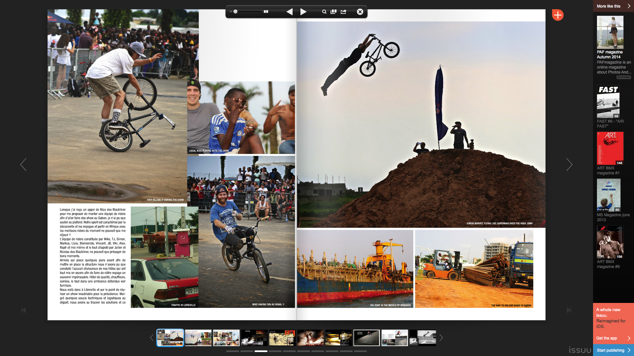Click the search magnifier in reader toolbar
Screen dimensions: 634x356
324,12
